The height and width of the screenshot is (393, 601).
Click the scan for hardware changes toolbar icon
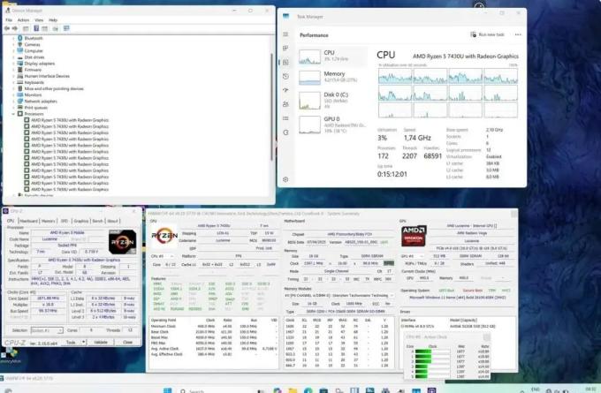pyautogui.click(x=66, y=28)
